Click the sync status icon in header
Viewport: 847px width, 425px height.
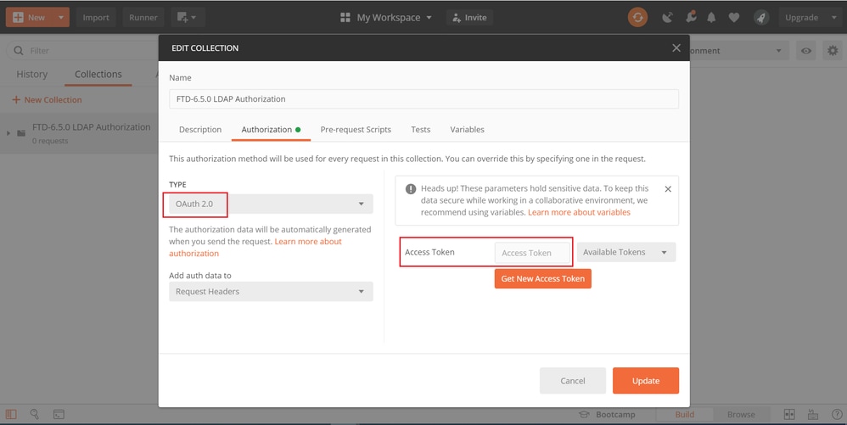coord(637,17)
